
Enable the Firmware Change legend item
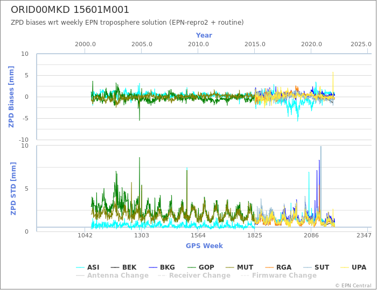(278, 275)
